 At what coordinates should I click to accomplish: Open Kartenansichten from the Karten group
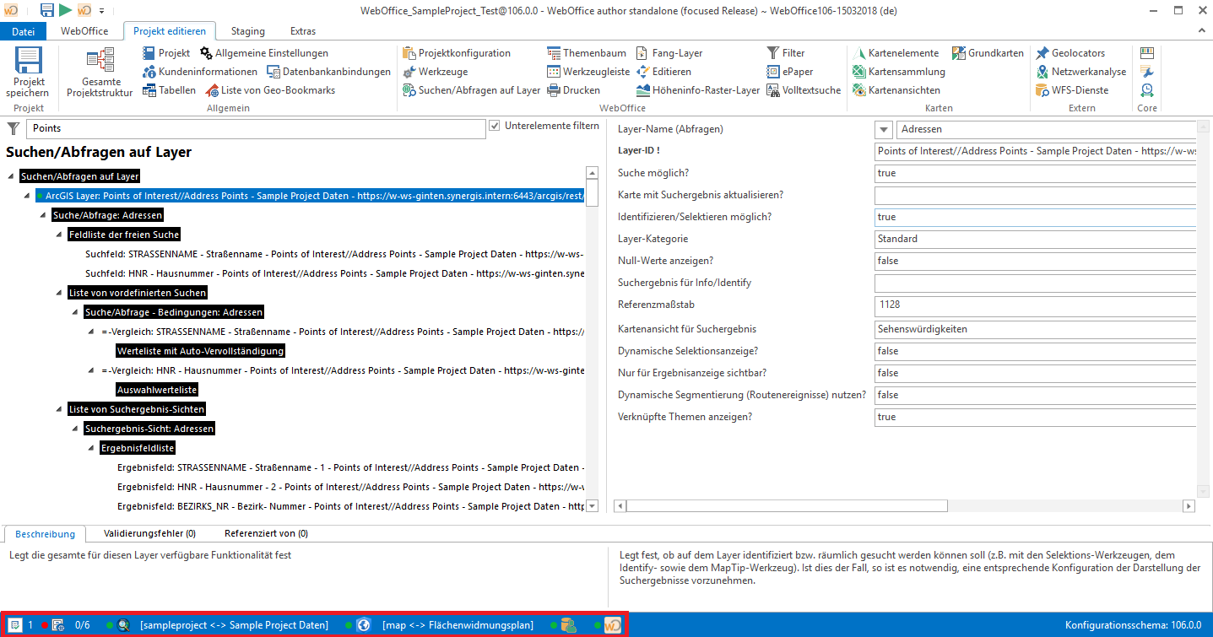[859, 90]
